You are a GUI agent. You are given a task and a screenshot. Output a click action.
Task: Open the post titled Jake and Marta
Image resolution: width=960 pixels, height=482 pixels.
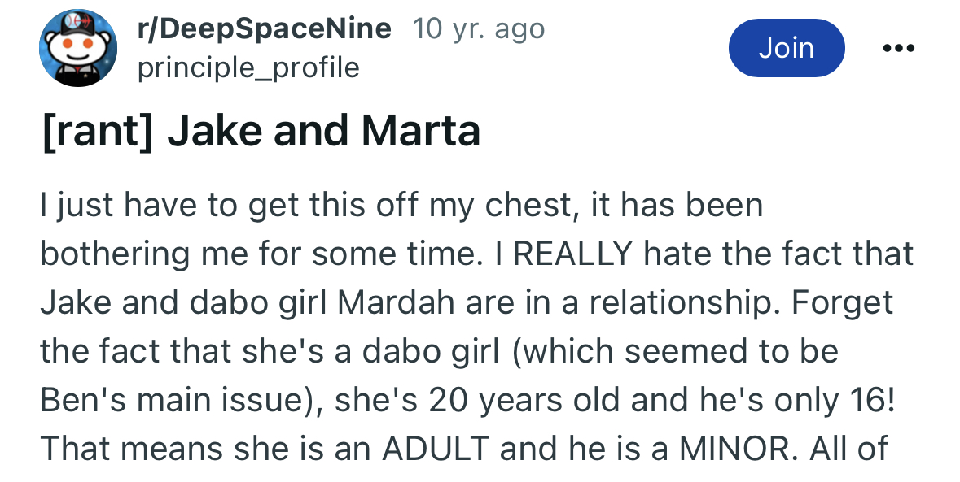(261, 131)
